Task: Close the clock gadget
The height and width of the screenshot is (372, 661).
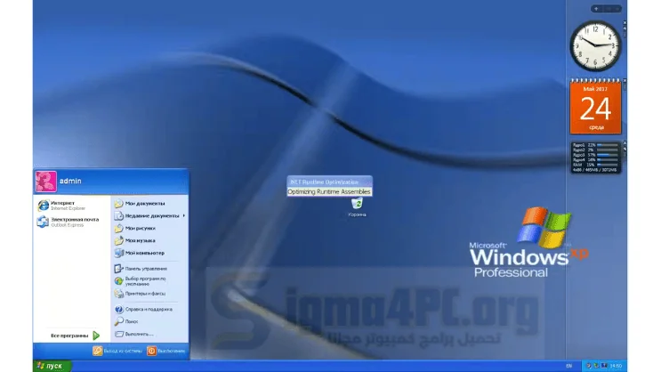Action: pyautogui.click(x=625, y=23)
